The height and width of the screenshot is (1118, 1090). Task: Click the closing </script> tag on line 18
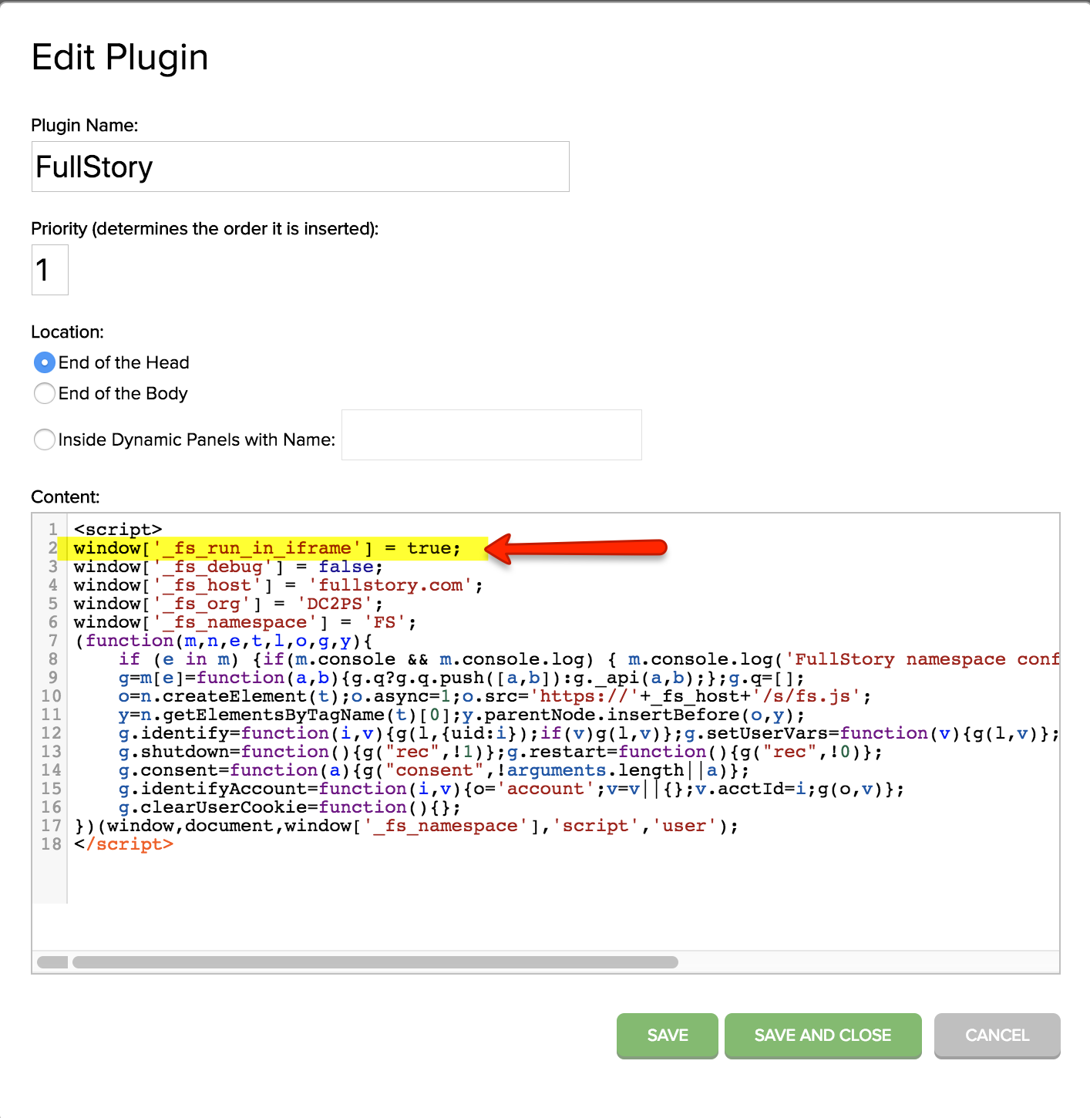[123, 844]
